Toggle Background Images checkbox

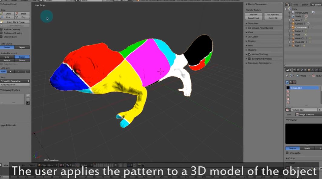click(249, 59)
